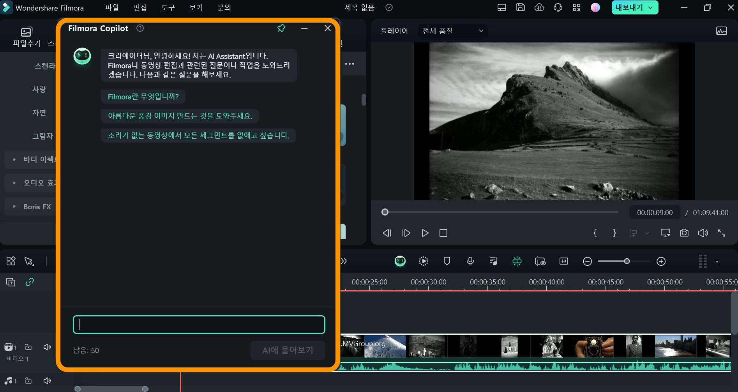Open the add-marker-to-timeline dropdown arrow
Screen dimensions: 738x392
coord(647,233)
